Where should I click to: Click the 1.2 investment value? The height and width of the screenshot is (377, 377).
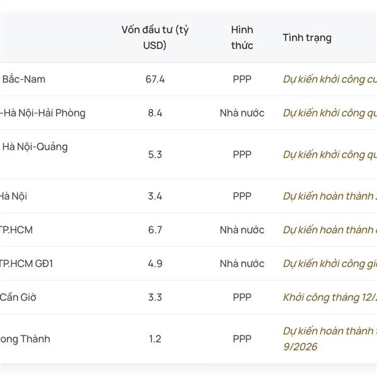(x=155, y=339)
